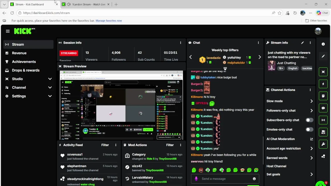Screen dimensions: 331x186
Task: Click the stream preview frame icon in right toolbar
Action: click(323, 72)
